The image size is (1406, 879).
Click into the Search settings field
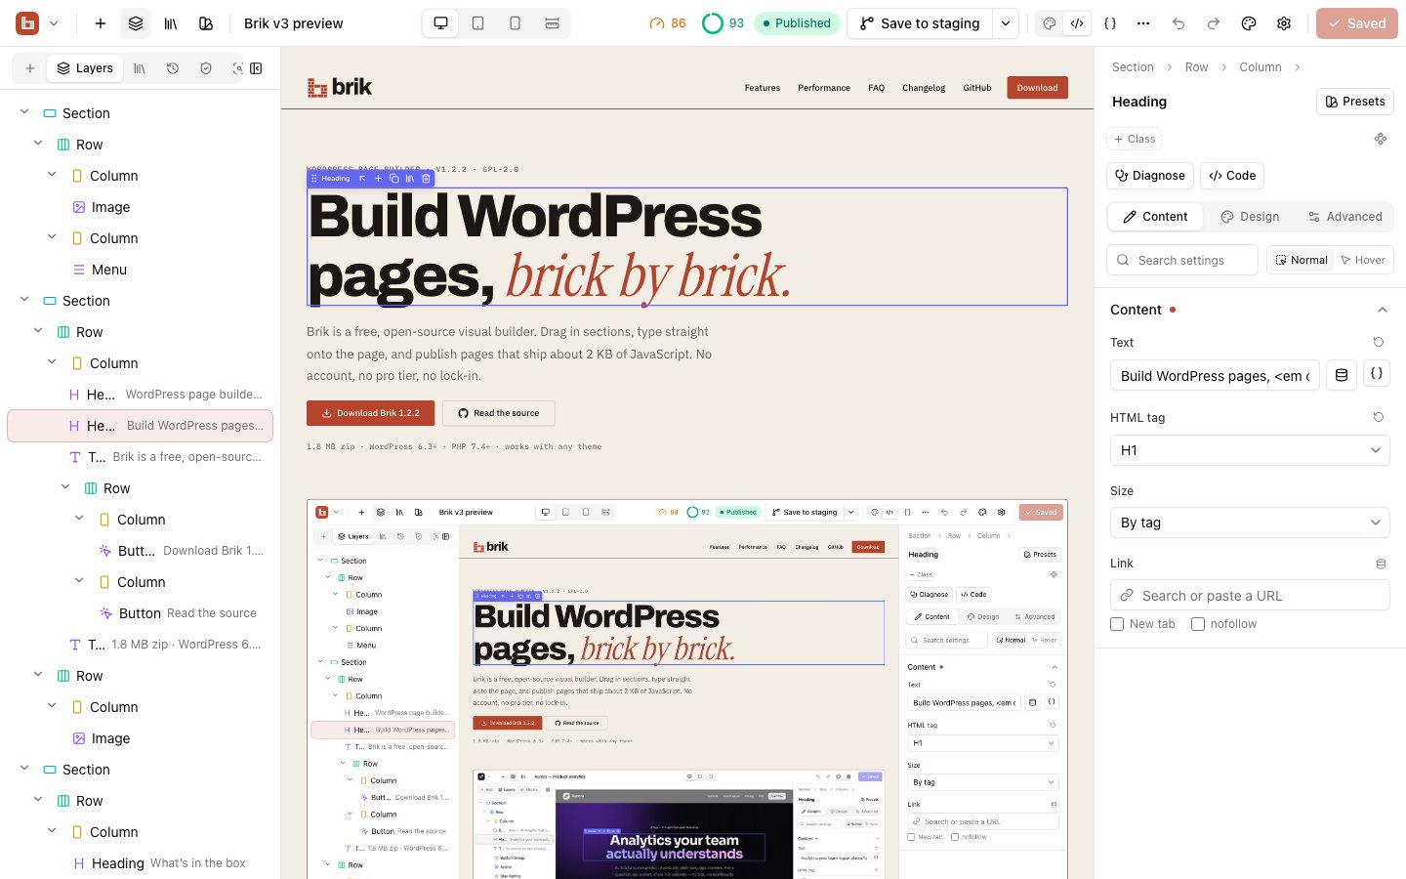(x=1182, y=260)
